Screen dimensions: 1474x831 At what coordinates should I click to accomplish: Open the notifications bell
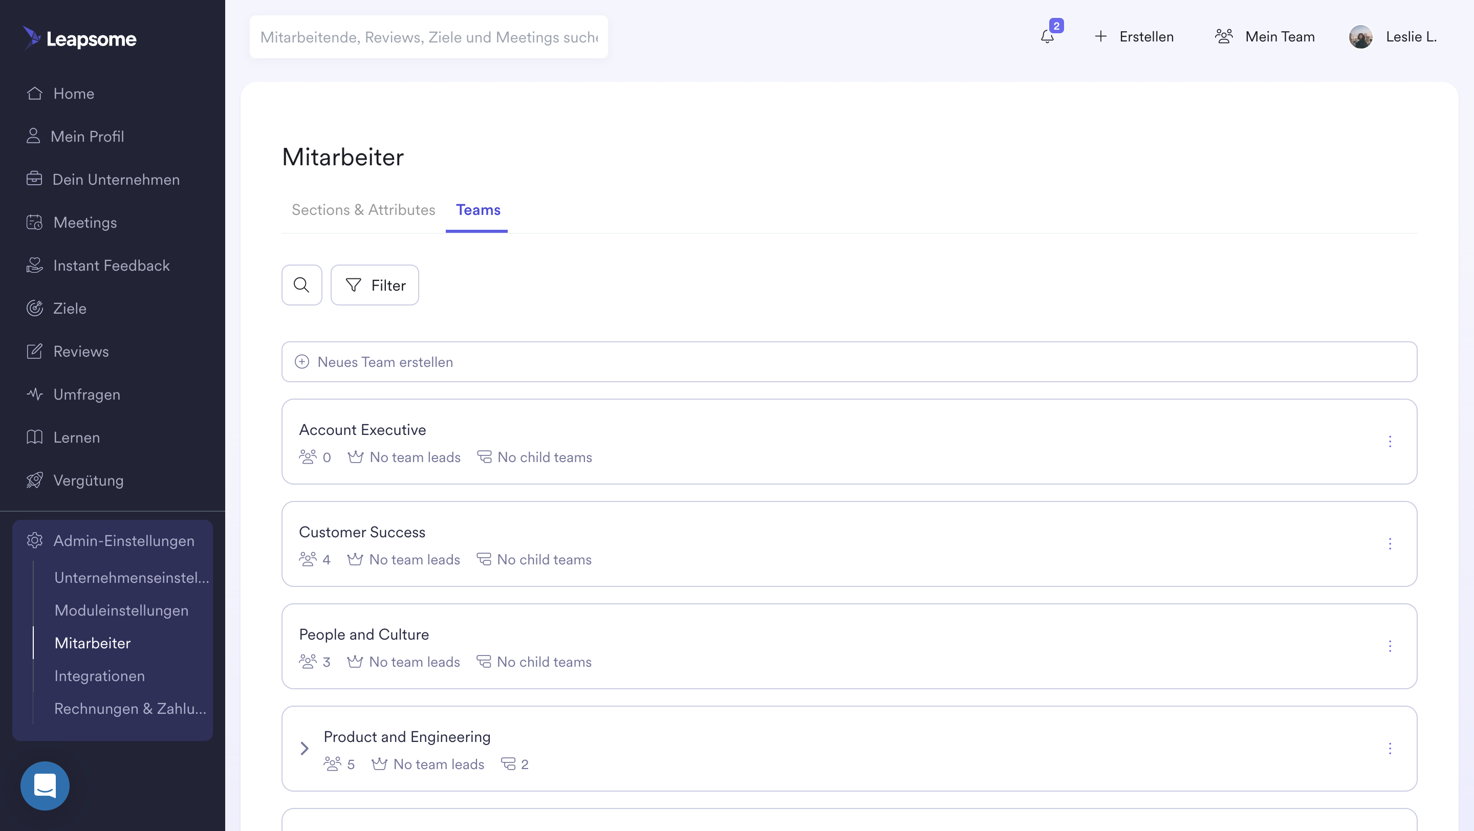click(1047, 37)
